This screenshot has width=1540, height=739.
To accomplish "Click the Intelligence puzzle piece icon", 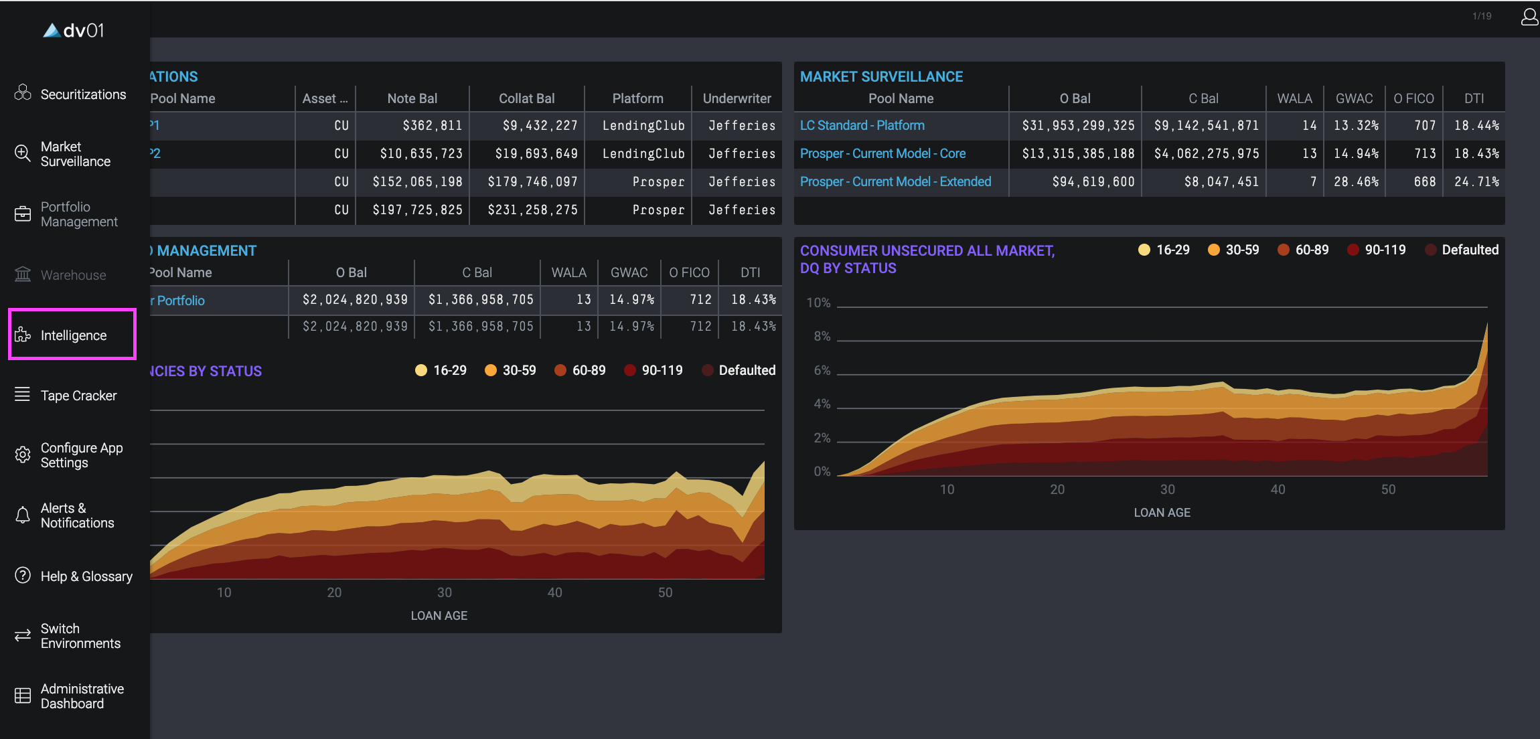I will [23, 335].
